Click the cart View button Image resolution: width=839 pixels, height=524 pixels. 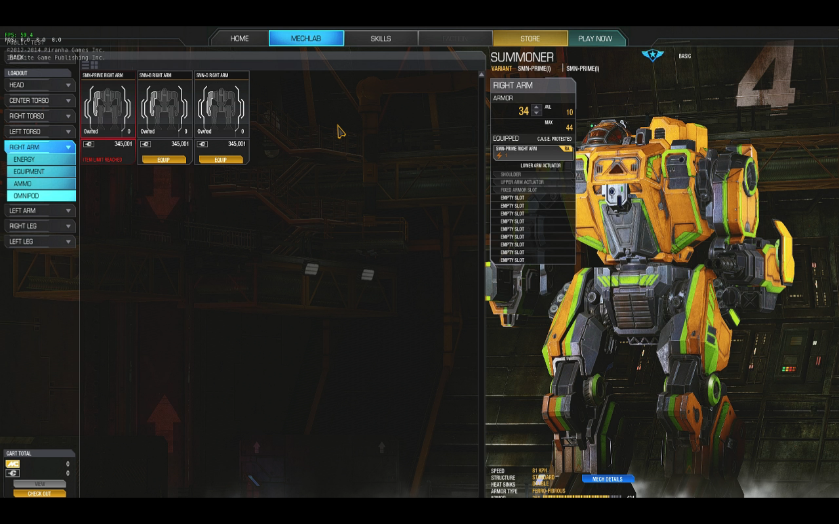(x=39, y=484)
